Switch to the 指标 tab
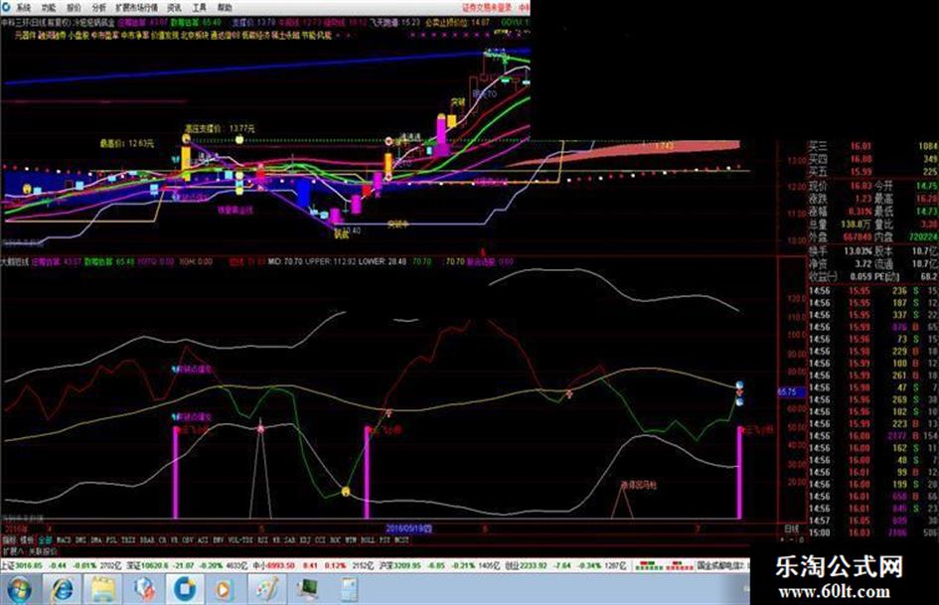The height and width of the screenshot is (605, 939). (x=9, y=539)
